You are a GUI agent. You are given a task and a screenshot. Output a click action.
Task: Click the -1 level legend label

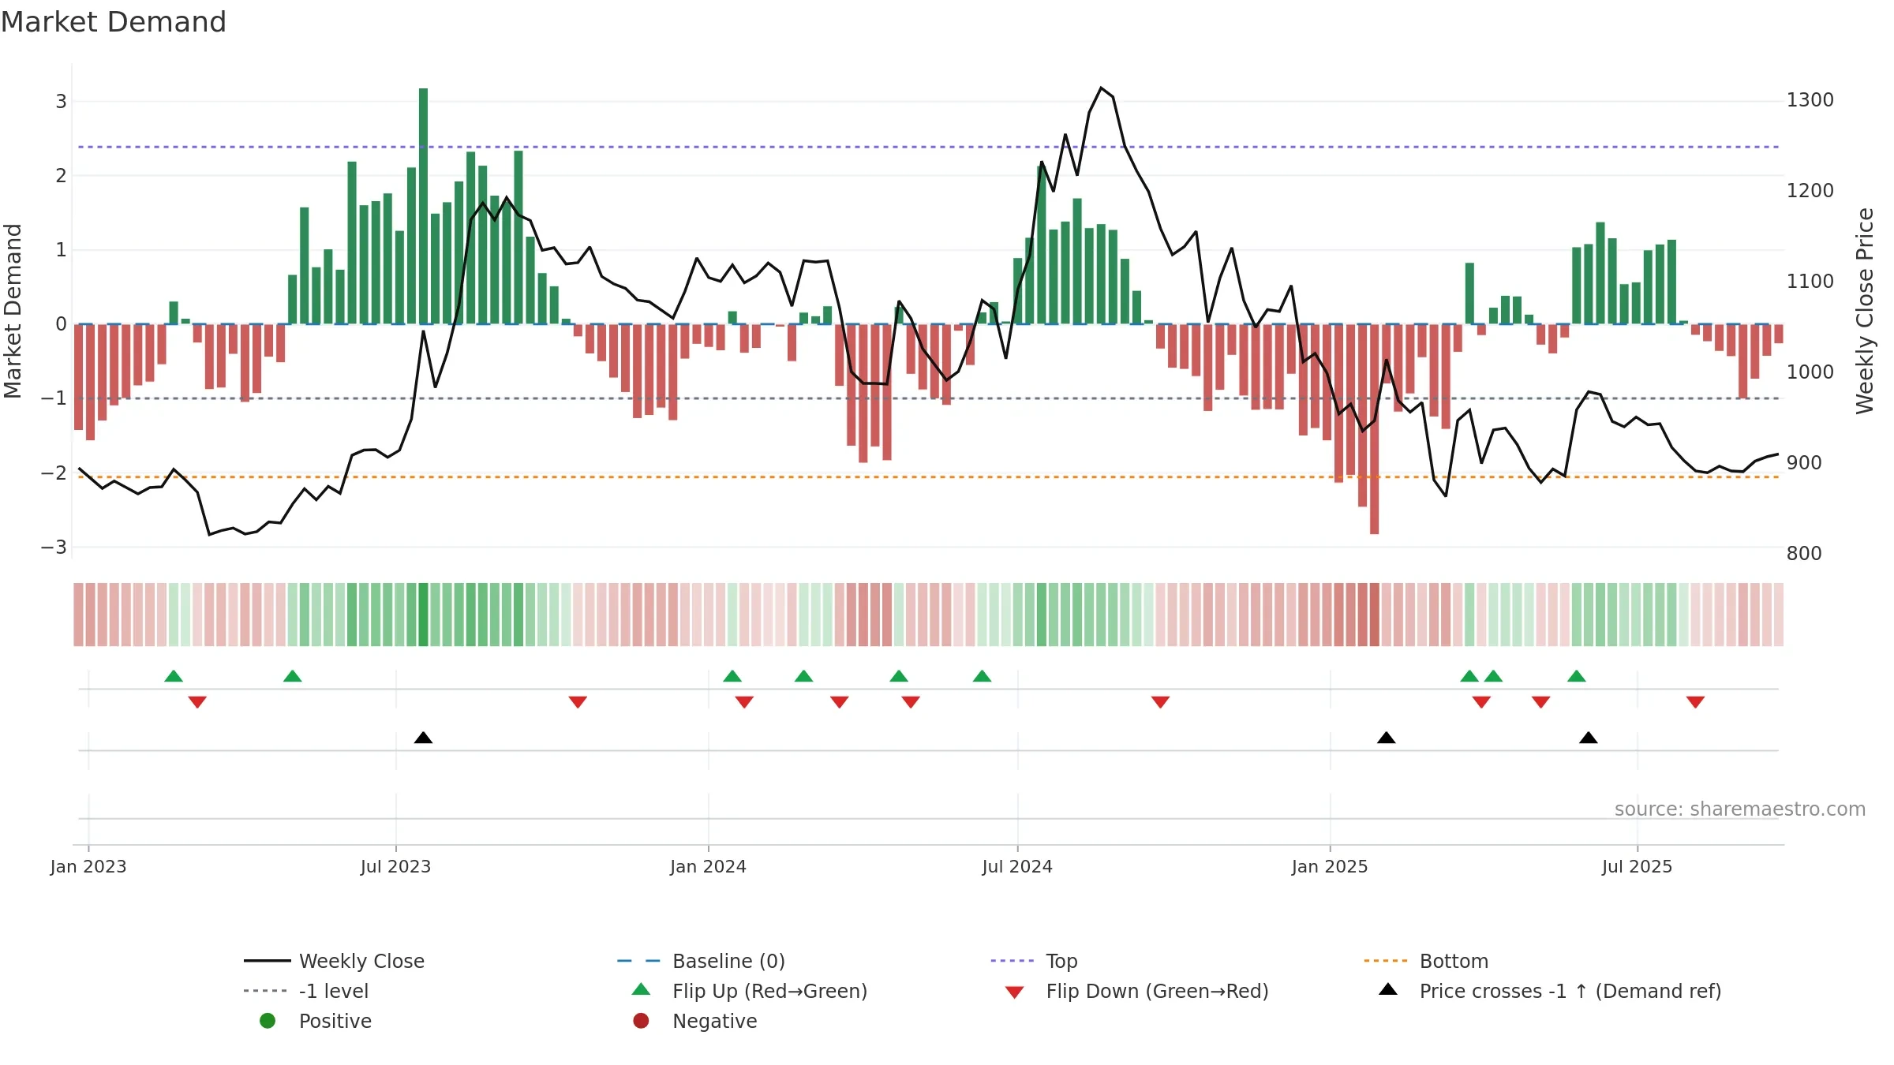coord(334,991)
